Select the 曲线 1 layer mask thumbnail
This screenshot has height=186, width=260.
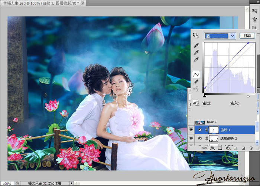[214, 130]
